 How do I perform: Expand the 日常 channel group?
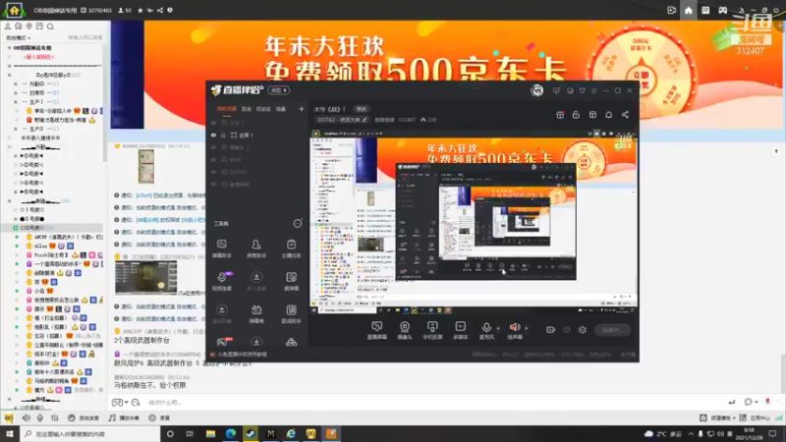coord(16,93)
